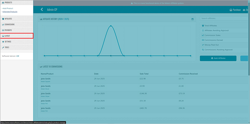Screen dimensions: 250x124
Task: Click the £31.18 sale total cell
Action: coord(143,101)
